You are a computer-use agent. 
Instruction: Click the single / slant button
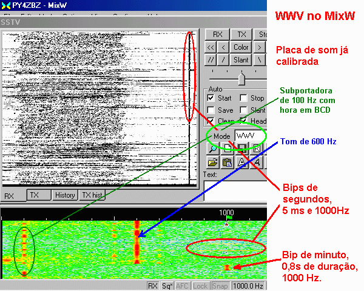point(223,60)
